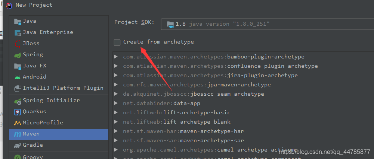Select lift-archetype-blank row text
374x159 pixels.
[177, 122]
